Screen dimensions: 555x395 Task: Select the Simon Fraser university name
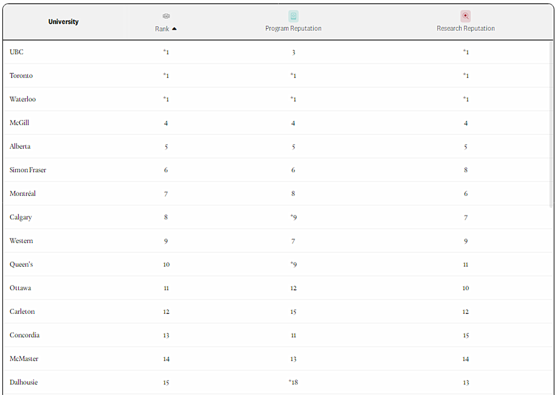pyautogui.click(x=28, y=170)
